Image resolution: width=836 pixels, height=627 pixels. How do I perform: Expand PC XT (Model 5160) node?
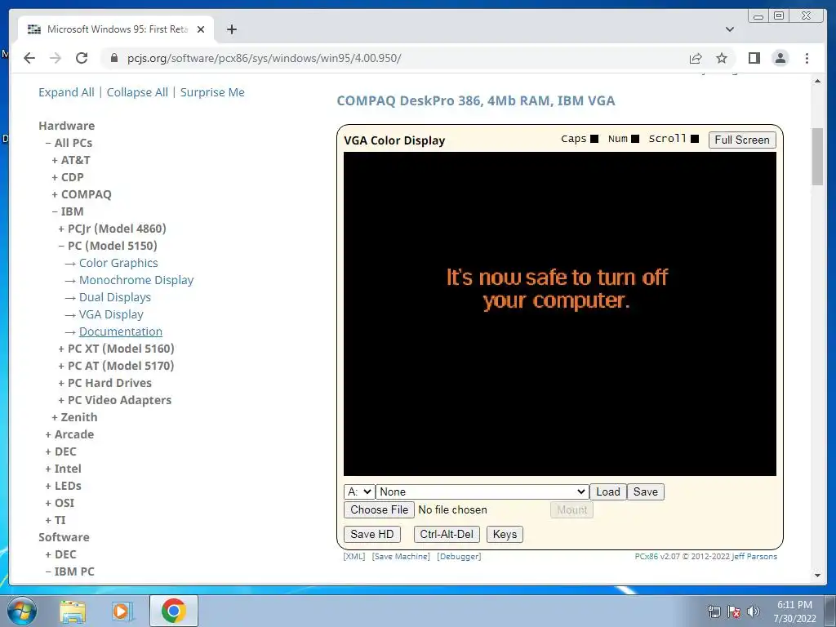(116, 349)
